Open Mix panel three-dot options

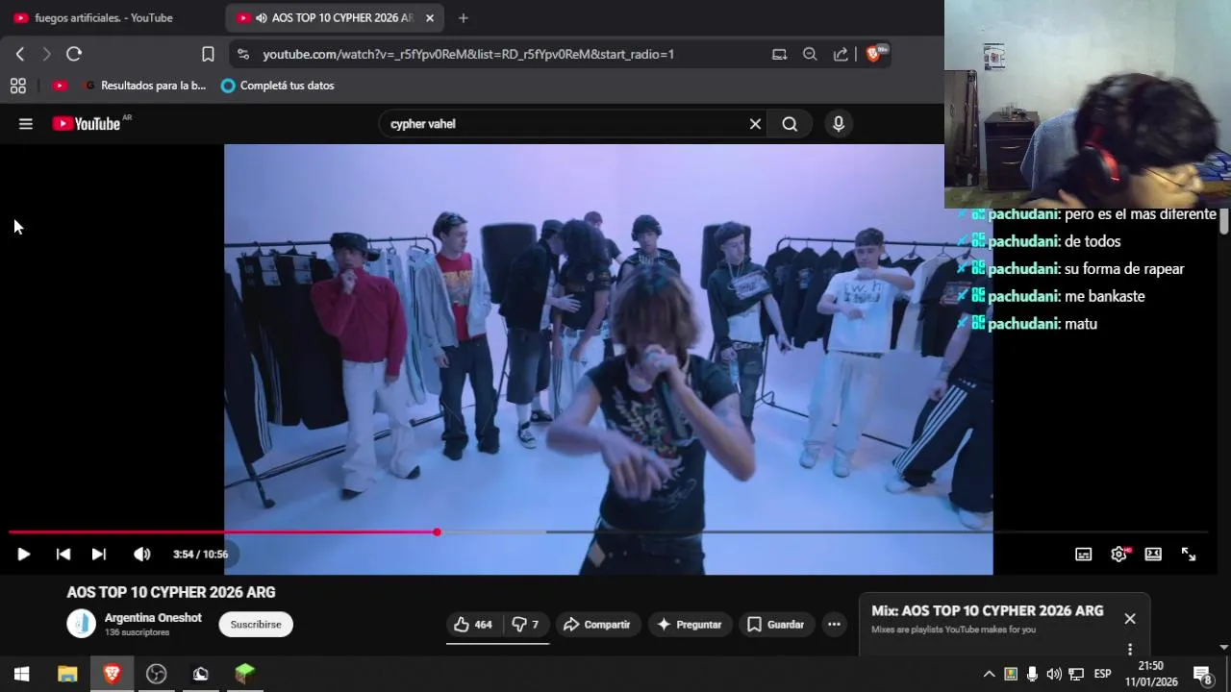(x=1130, y=650)
